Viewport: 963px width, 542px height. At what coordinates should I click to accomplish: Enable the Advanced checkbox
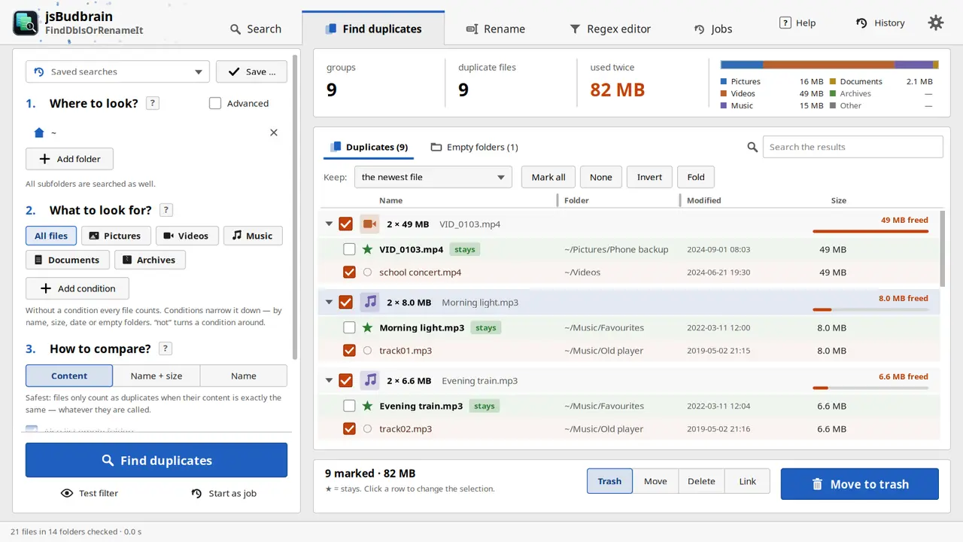click(215, 103)
